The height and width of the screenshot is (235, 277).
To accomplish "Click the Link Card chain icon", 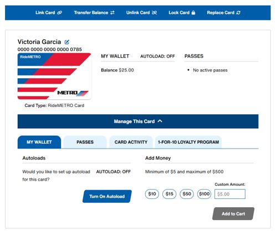I will click(59, 13).
